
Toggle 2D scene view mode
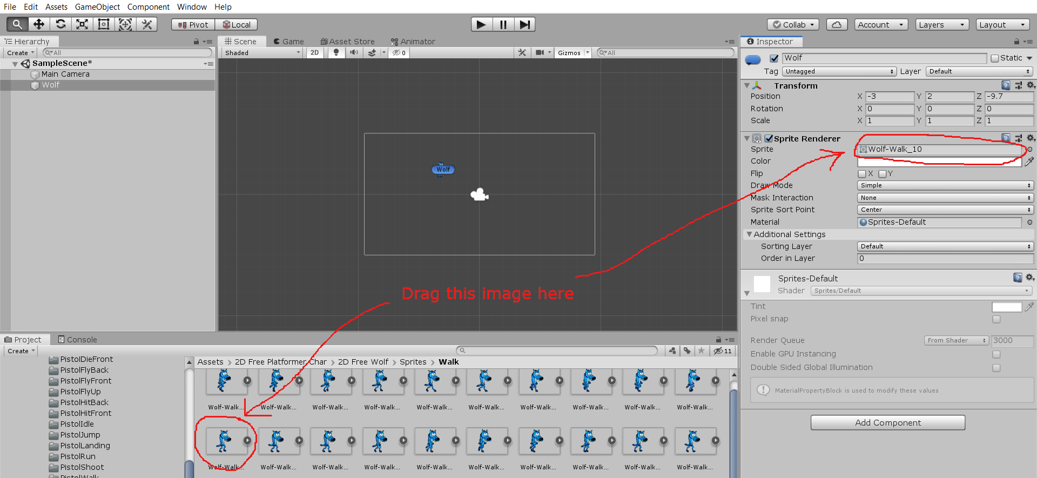coord(314,53)
